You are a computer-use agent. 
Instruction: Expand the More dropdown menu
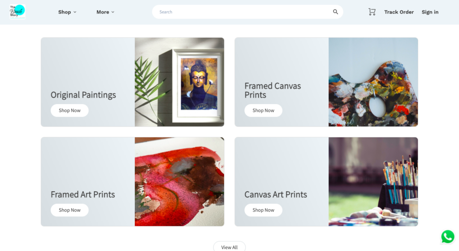[105, 12]
